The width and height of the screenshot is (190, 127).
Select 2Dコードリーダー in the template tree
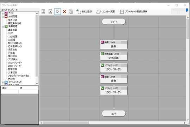(15, 66)
